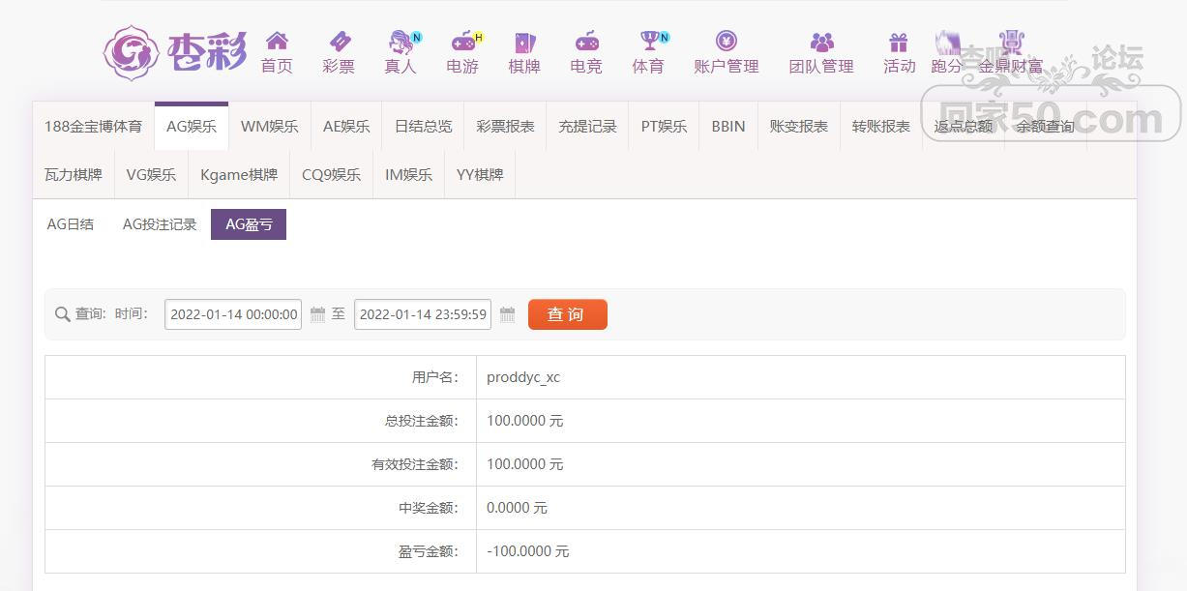Open the 首页 home icon
Screen dimensions: 1187x591
pyautogui.click(x=277, y=41)
